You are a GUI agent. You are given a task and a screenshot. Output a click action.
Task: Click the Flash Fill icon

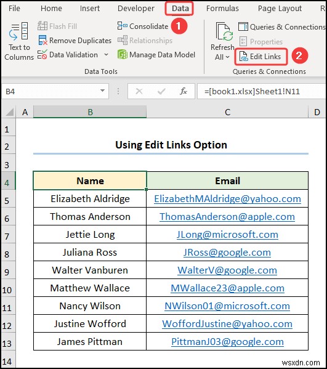click(42, 26)
